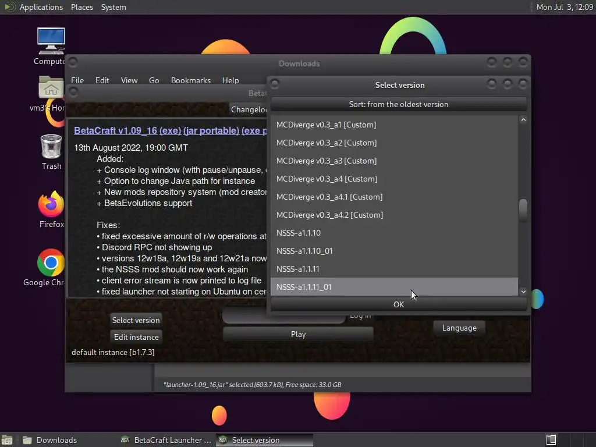This screenshot has height=447, width=596.
Task: Click Sort: from the oldest version button
Action: click(399, 104)
